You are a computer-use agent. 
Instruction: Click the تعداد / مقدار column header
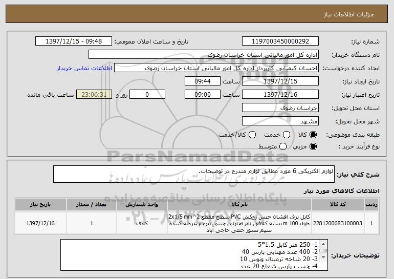92,205
